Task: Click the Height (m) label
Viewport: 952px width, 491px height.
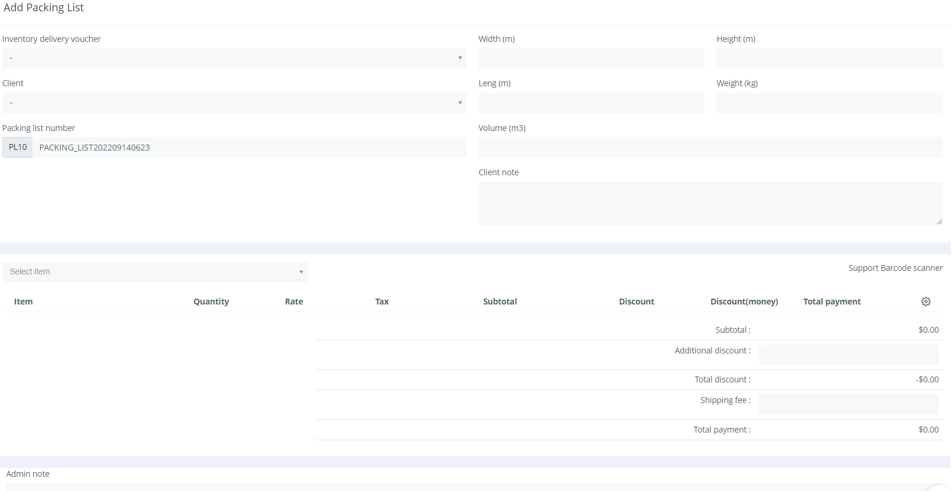Action: click(736, 39)
